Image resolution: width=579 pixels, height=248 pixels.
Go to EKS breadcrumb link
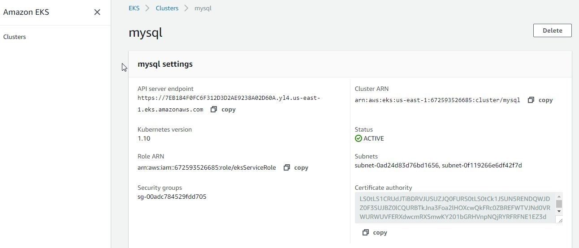click(134, 8)
